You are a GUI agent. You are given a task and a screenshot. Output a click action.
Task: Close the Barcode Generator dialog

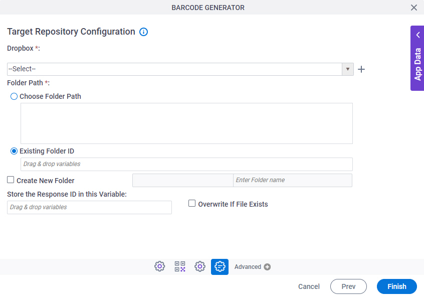[414, 8]
